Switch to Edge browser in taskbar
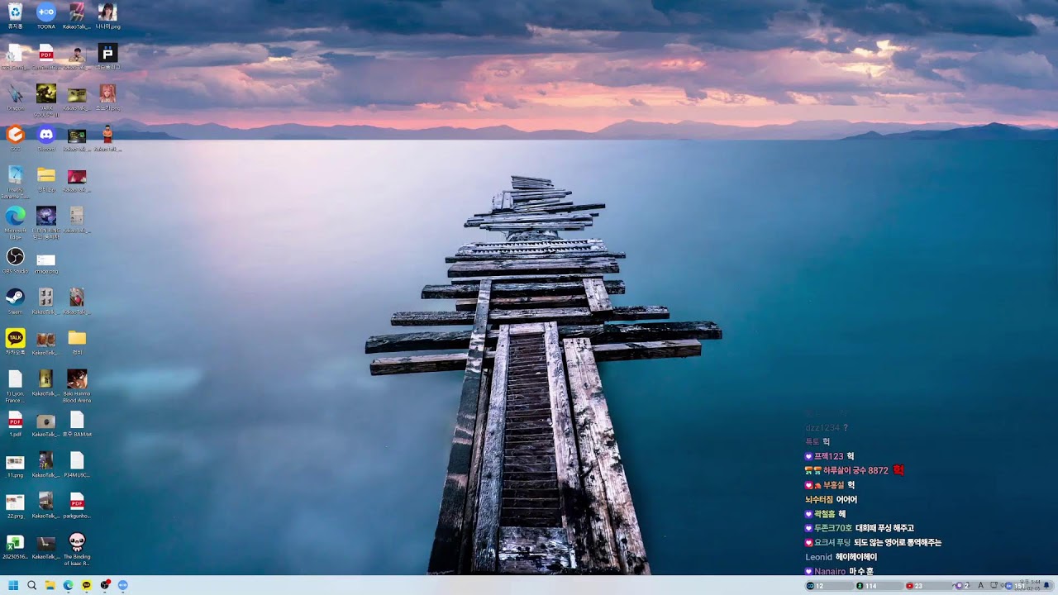This screenshot has height=595, width=1058. tap(68, 585)
